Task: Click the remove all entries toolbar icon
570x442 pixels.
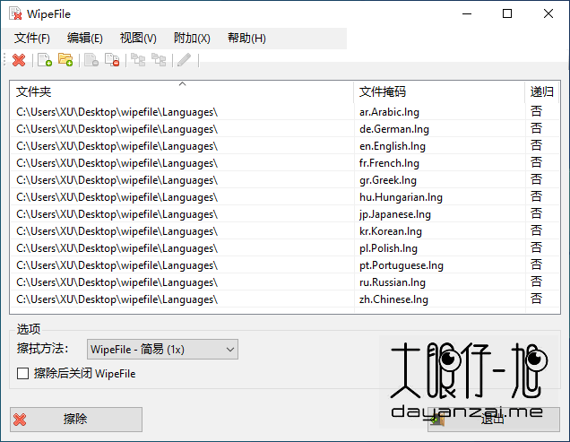Action: pyautogui.click(x=112, y=60)
